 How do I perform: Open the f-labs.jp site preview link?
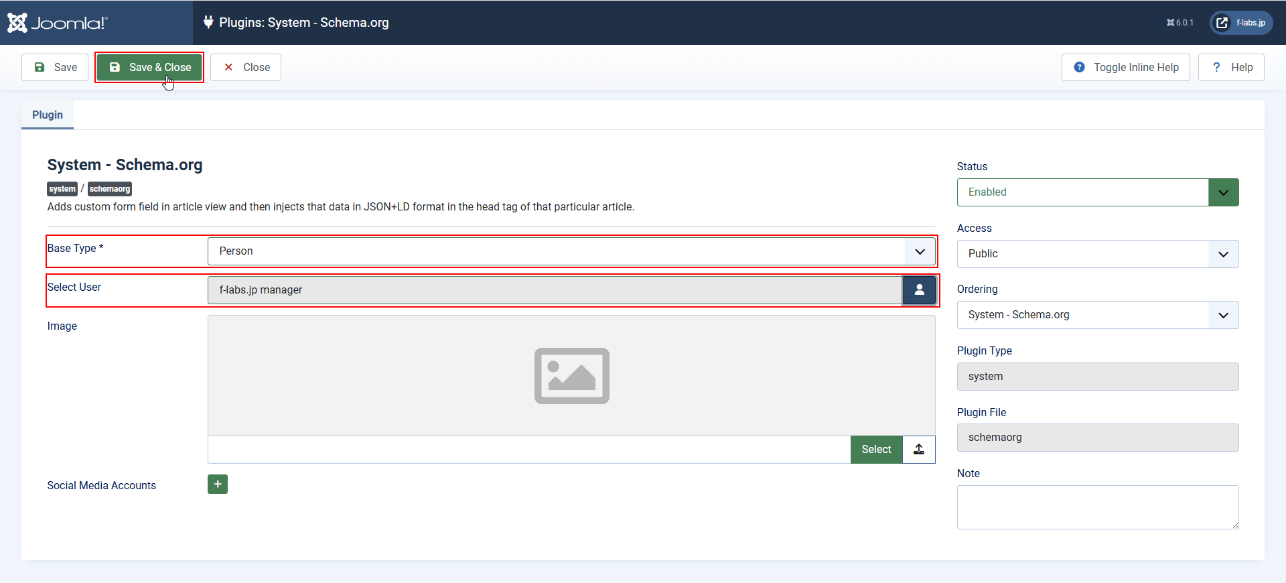tap(1241, 23)
